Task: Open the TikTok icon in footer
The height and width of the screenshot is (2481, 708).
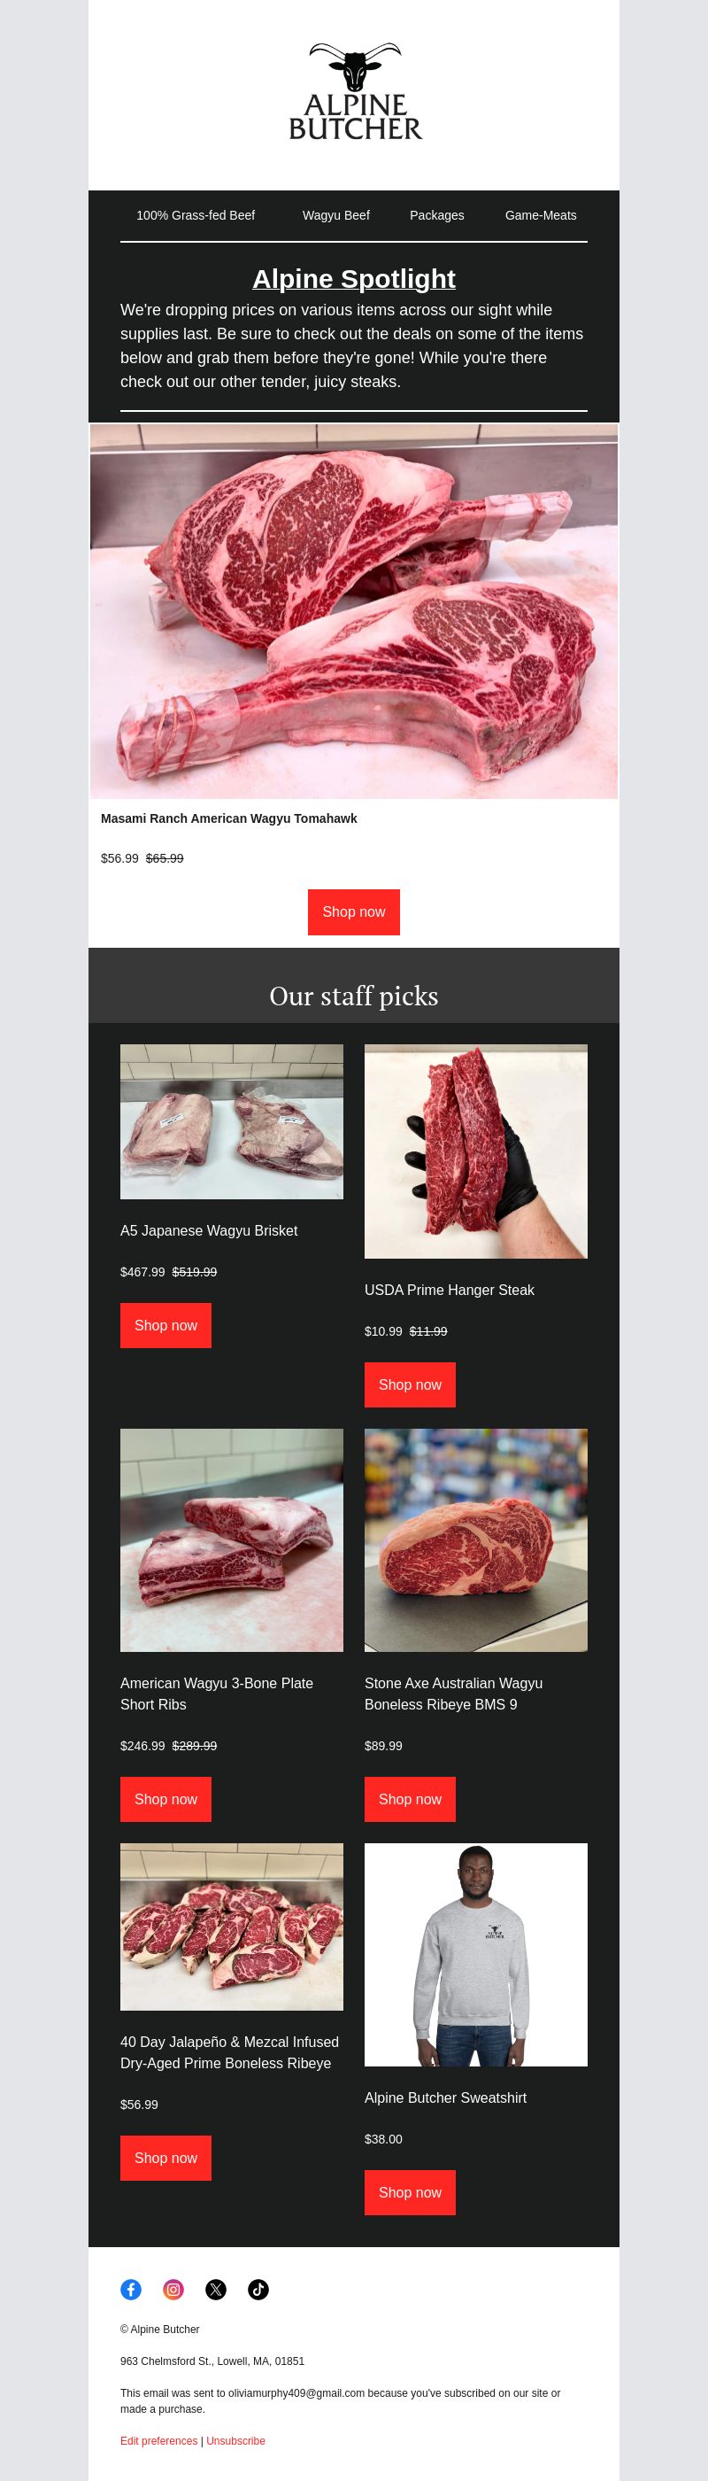Action: click(258, 2290)
